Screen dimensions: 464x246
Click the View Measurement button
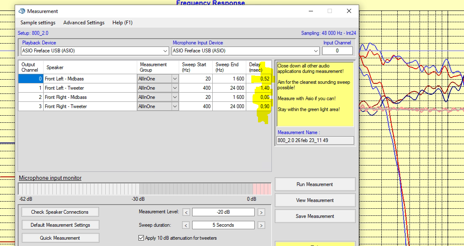pos(315,200)
